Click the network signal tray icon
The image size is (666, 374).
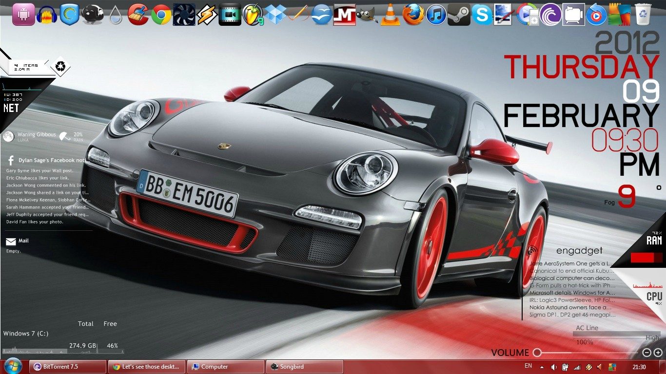pos(577,367)
